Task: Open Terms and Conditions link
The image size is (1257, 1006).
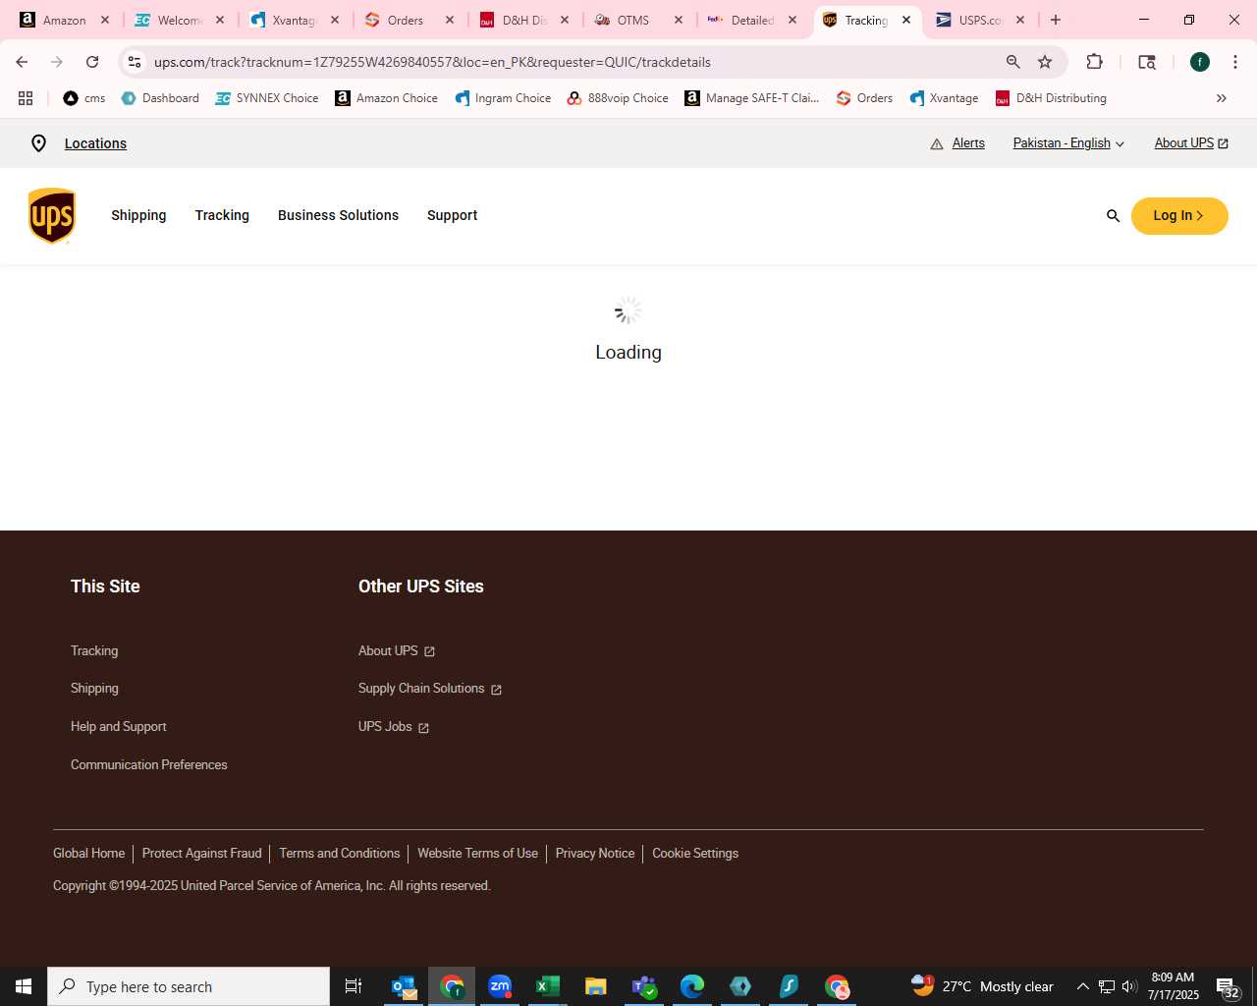Action: [x=340, y=854]
